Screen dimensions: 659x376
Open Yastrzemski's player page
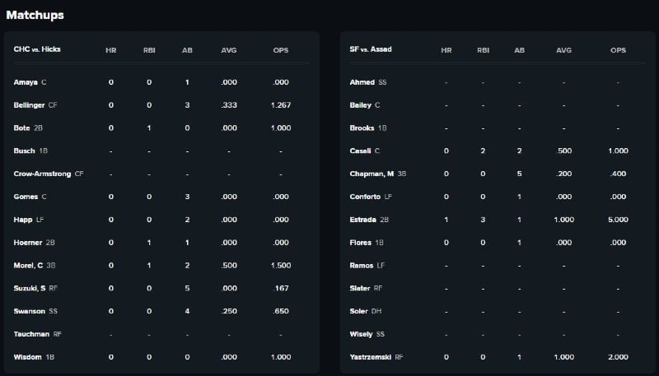click(370, 357)
